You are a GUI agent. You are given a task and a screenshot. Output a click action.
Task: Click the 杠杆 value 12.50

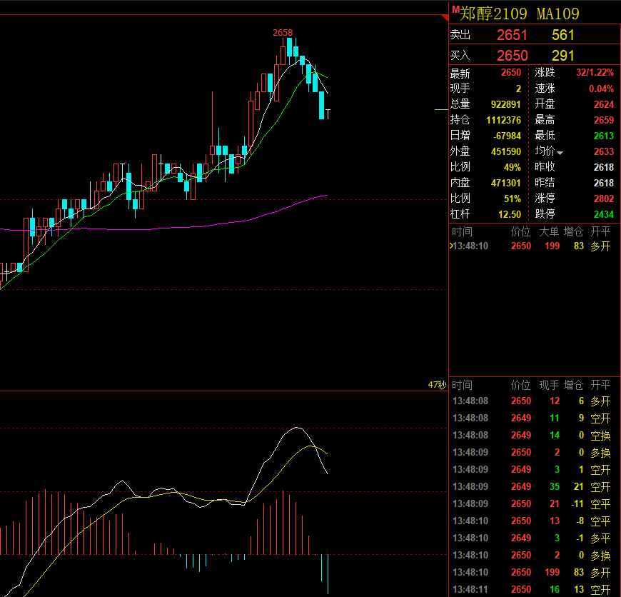pos(510,214)
